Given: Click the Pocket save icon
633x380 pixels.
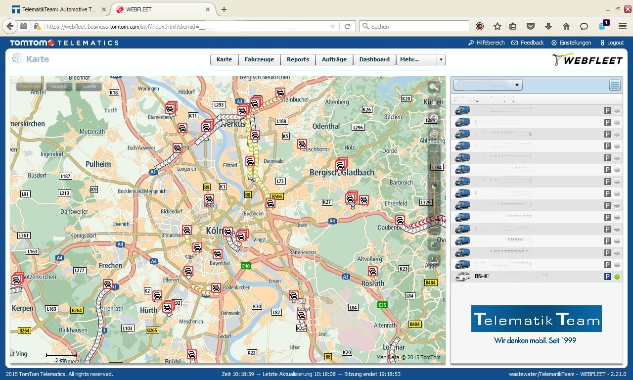Looking at the screenshot, I should 530,26.
